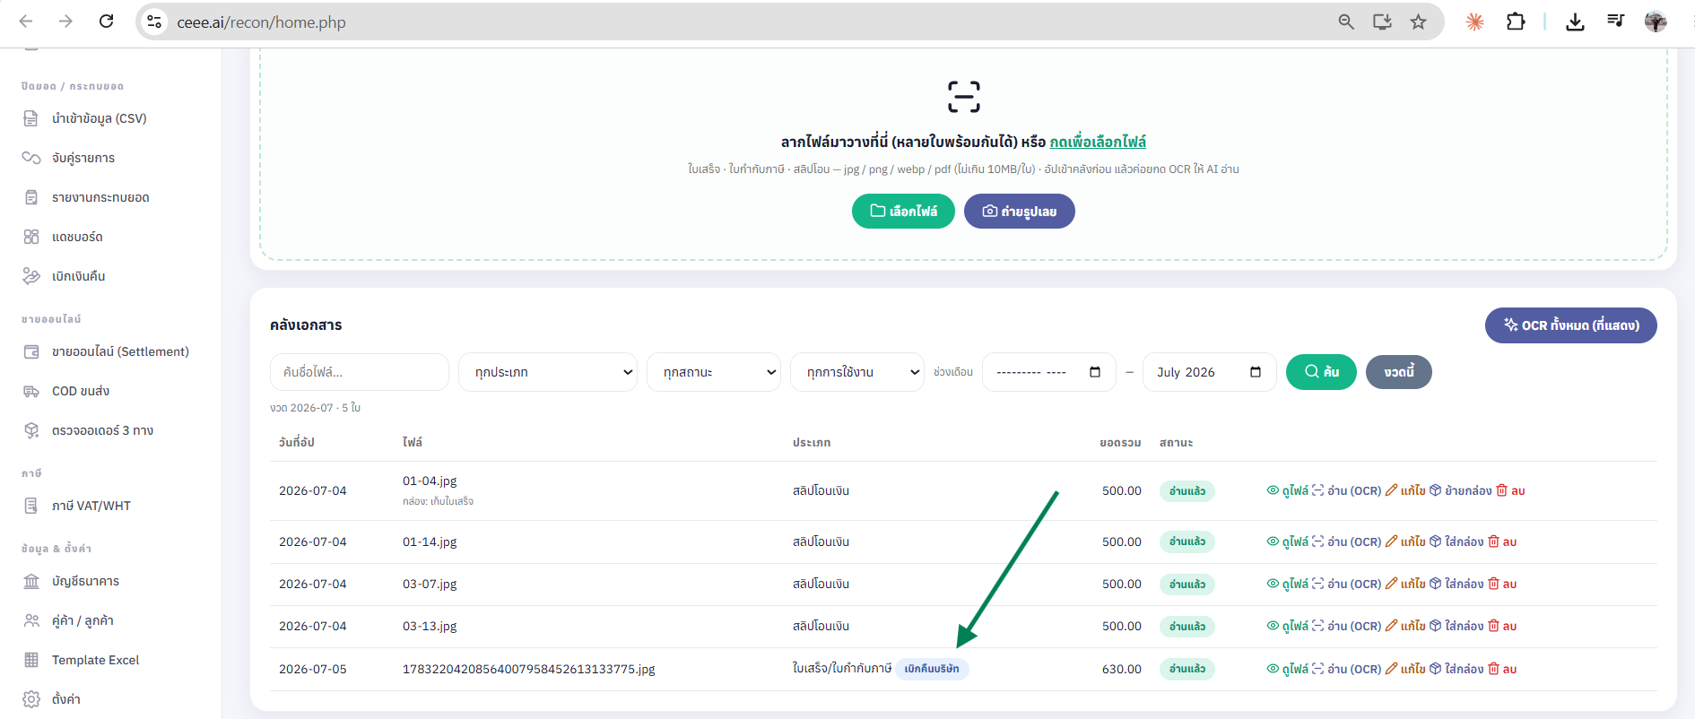Click the ตรวจออเดอร์ 3 ทาง box icon
Image resolution: width=1695 pixels, height=719 pixels.
point(31,430)
